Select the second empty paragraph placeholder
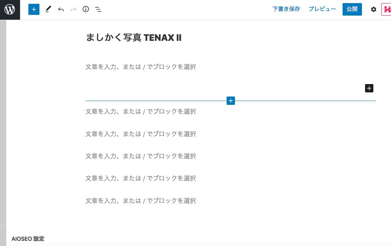The width and height of the screenshot is (391, 246). [x=141, y=111]
